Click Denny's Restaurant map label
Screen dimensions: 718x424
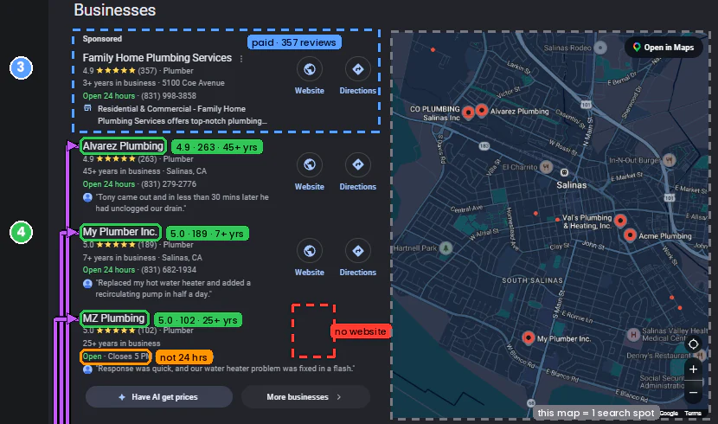click(658, 356)
